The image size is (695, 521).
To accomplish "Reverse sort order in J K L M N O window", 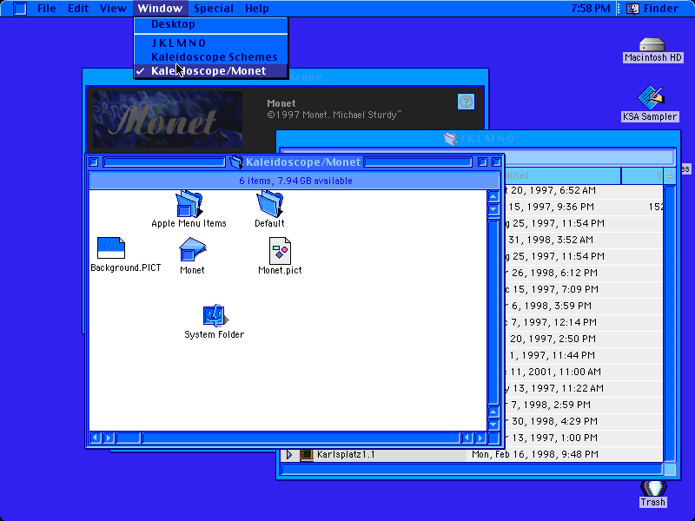I will pyautogui.click(x=670, y=176).
